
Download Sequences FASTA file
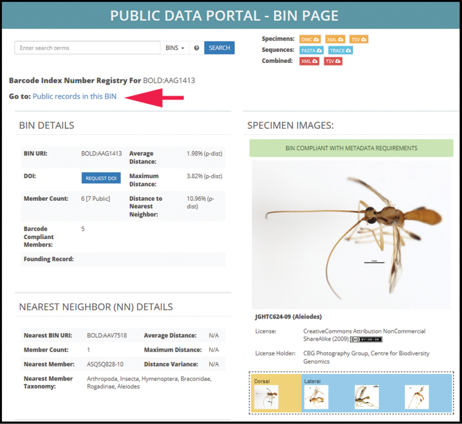(x=312, y=50)
